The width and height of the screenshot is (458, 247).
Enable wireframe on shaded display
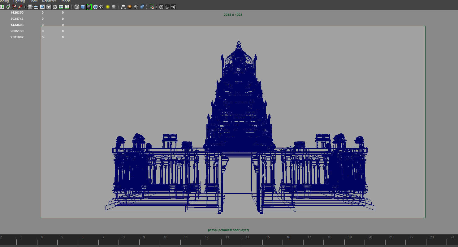pos(95,7)
